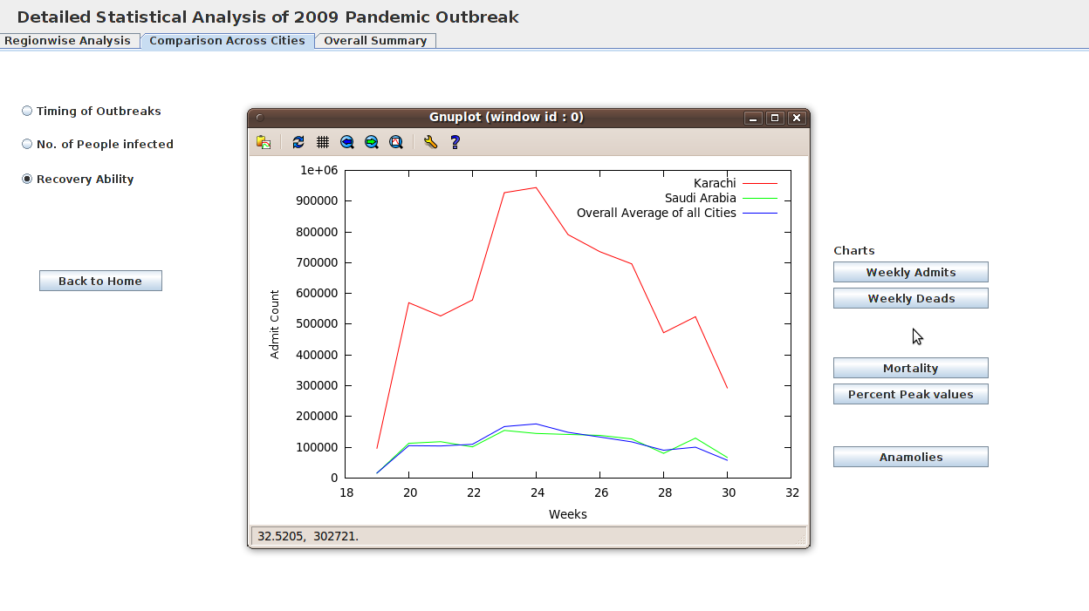Apply next zoom with the right-arrow magnifier

point(372,142)
